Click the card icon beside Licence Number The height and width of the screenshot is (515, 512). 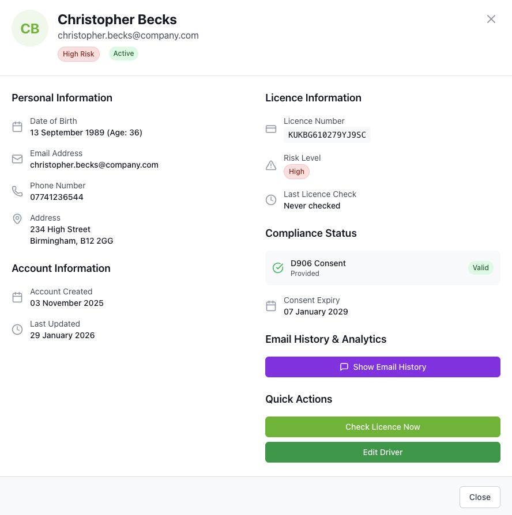coord(271,129)
